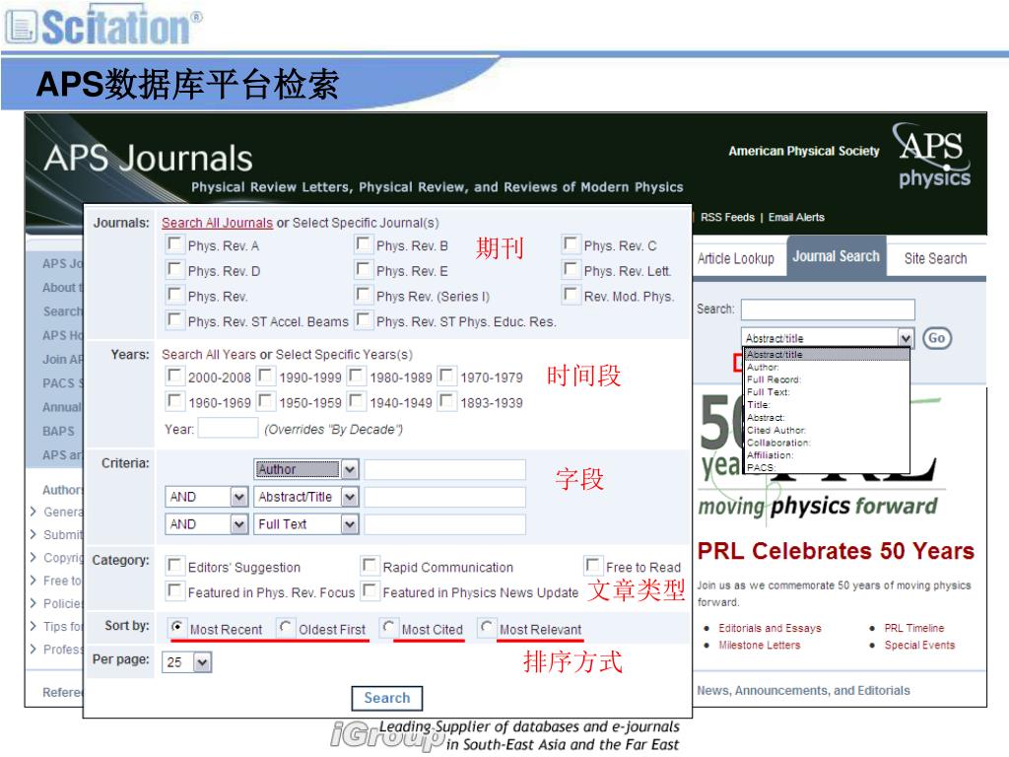Viewport: 1009px width, 757px height.
Task: Tick the 1960-1969 years checkbox
Action: (x=174, y=402)
